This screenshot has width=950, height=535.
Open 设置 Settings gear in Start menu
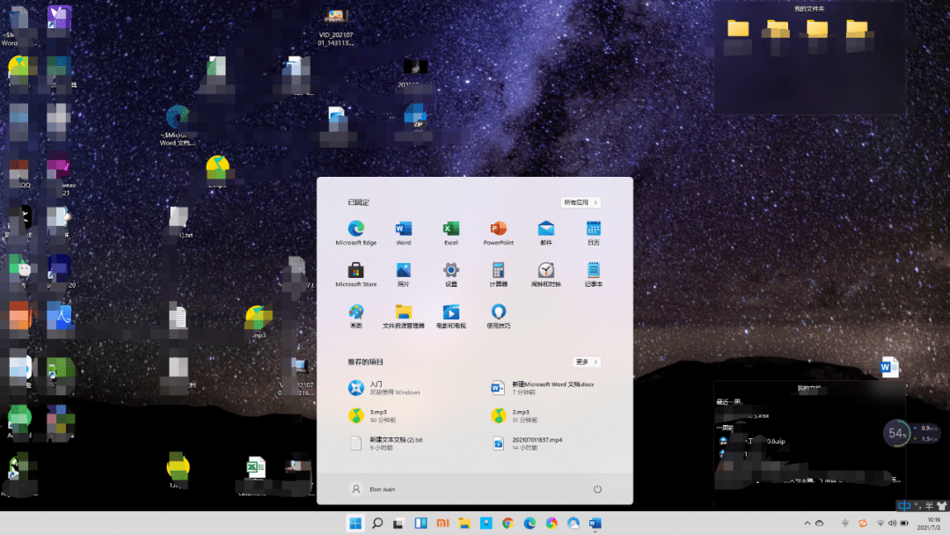pyautogui.click(x=450, y=275)
